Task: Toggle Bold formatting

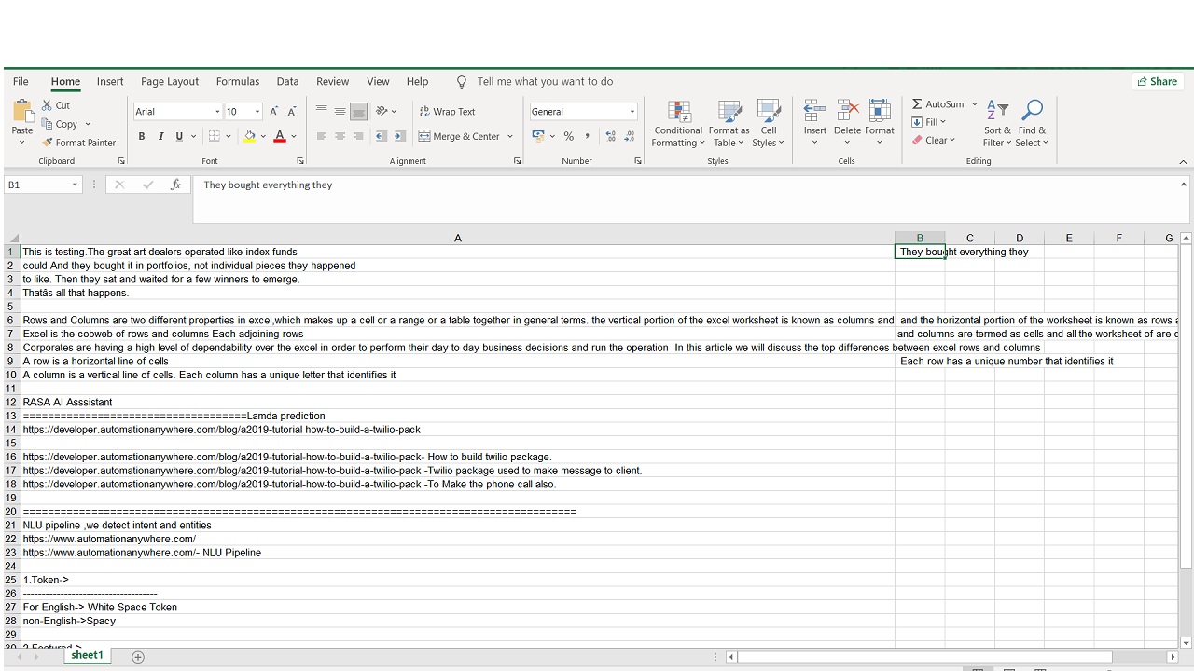Action: point(142,136)
